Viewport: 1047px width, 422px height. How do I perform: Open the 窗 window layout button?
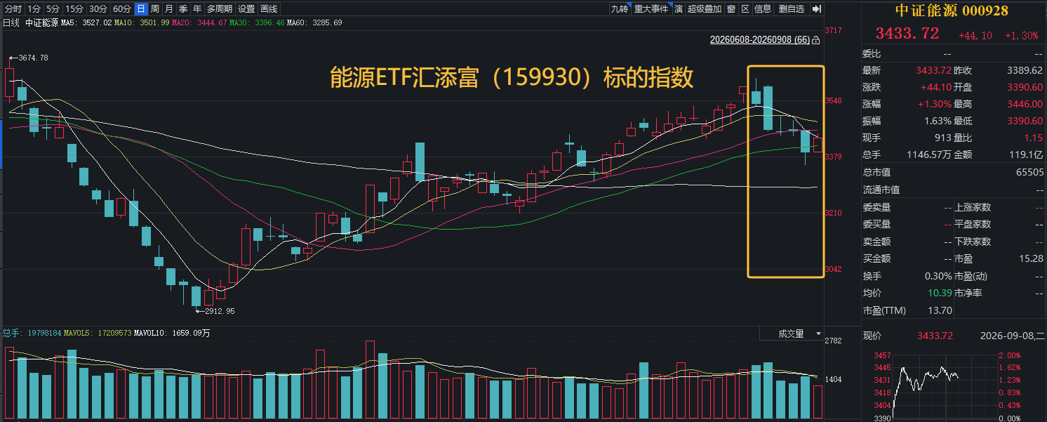click(731, 9)
